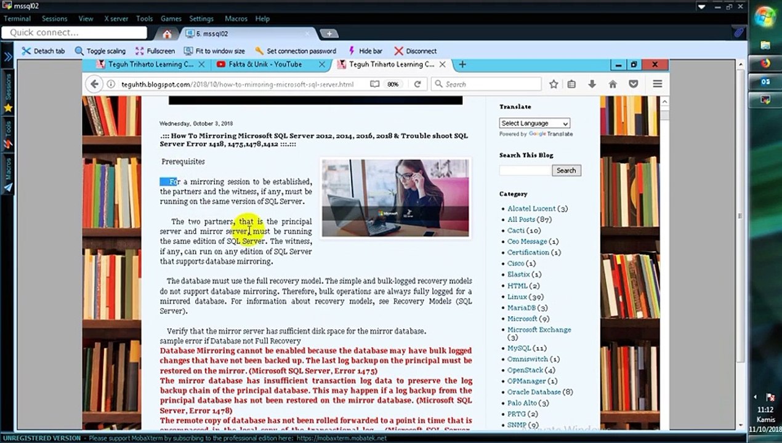Click the Firefox home icon
The height and width of the screenshot is (443, 782).
(613, 84)
